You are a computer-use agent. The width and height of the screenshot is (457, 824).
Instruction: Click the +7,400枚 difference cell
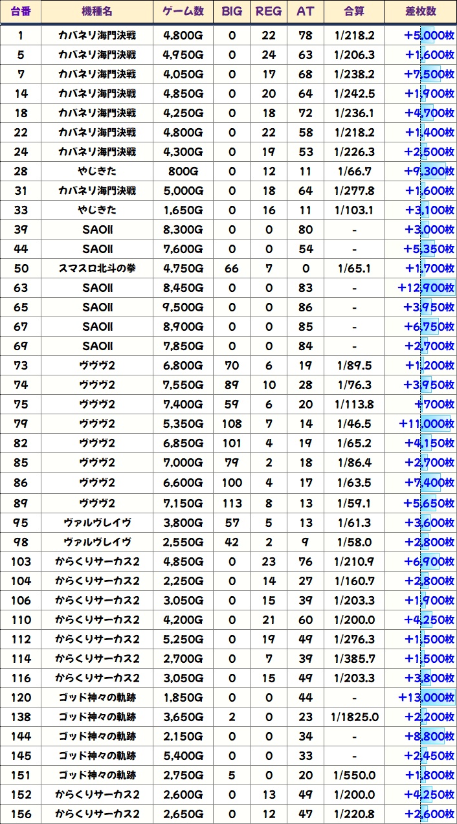click(421, 483)
